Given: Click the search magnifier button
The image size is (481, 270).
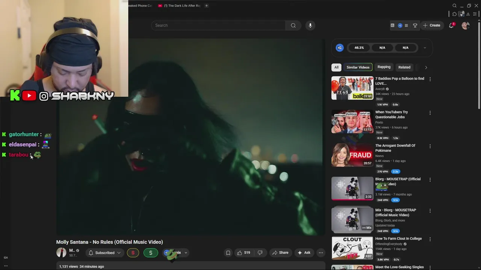Looking at the screenshot, I should [293, 25].
